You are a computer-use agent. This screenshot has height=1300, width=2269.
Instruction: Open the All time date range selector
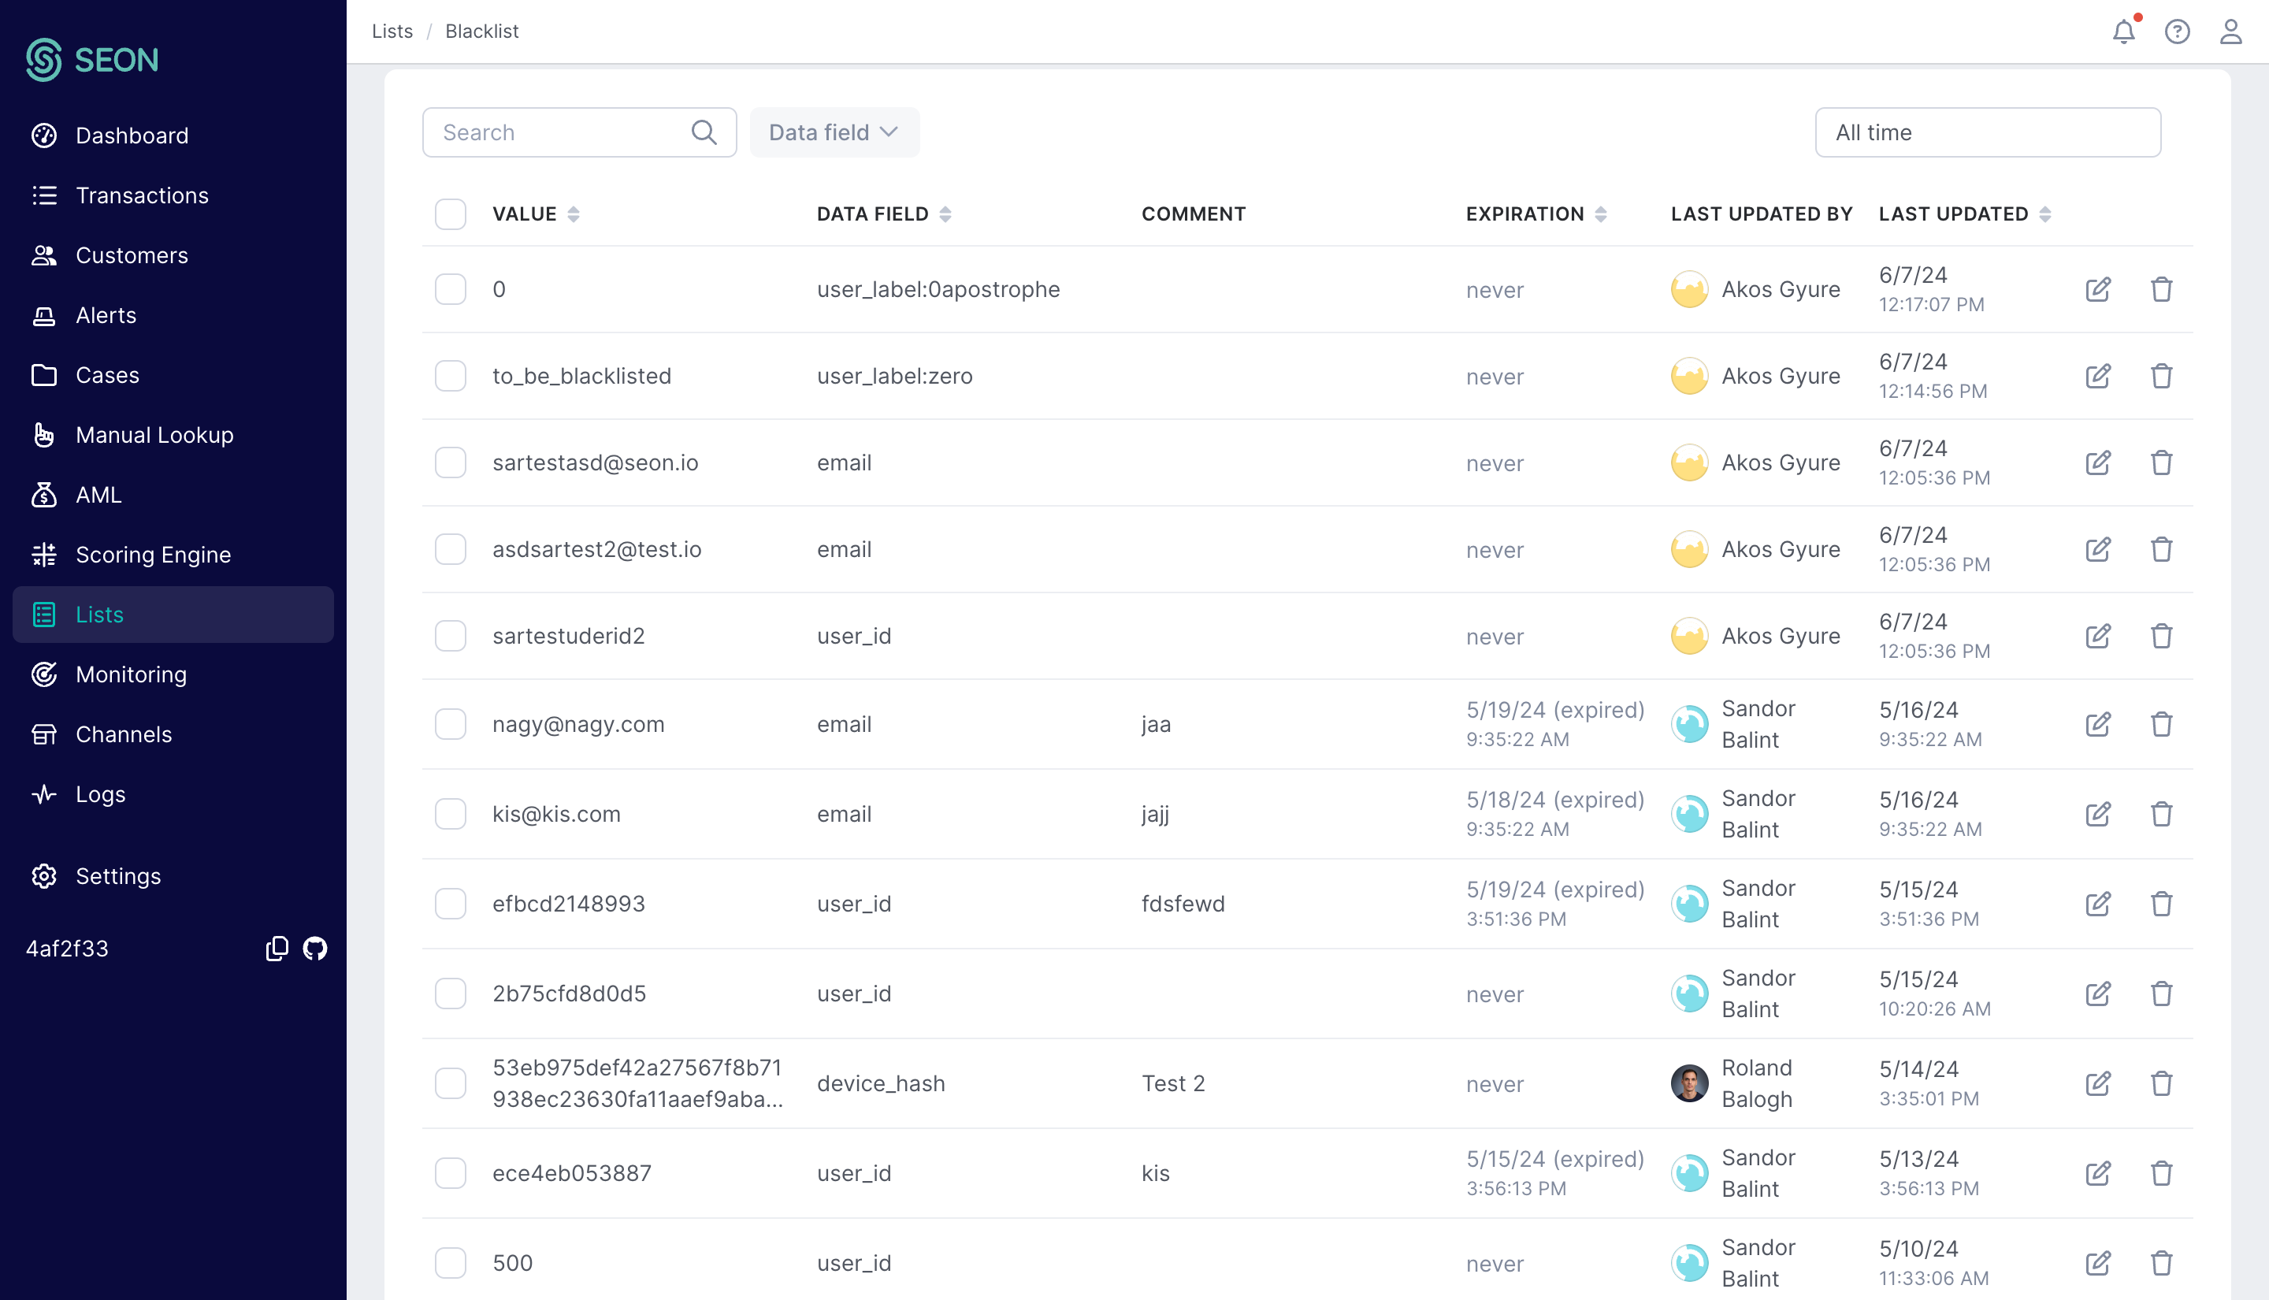pyautogui.click(x=1988, y=132)
